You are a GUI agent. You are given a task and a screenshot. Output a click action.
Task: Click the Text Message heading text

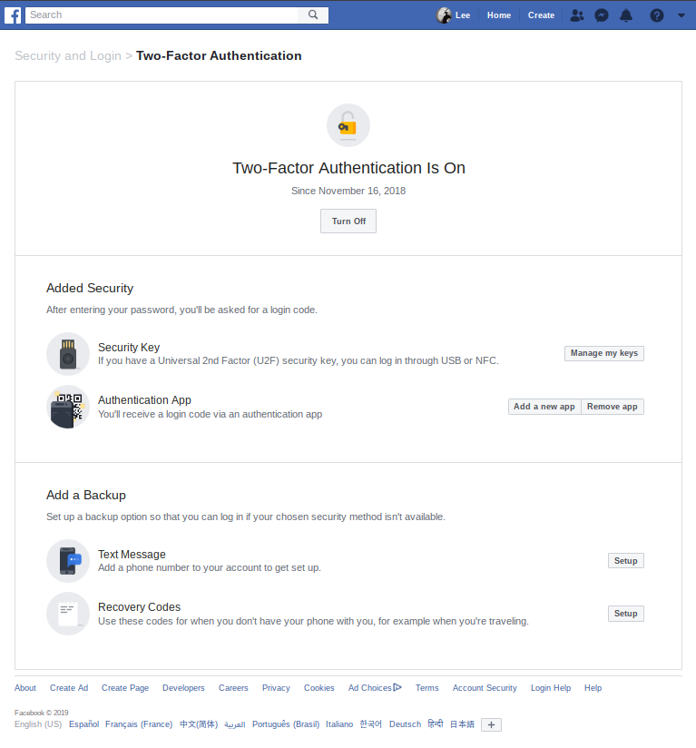(132, 555)
